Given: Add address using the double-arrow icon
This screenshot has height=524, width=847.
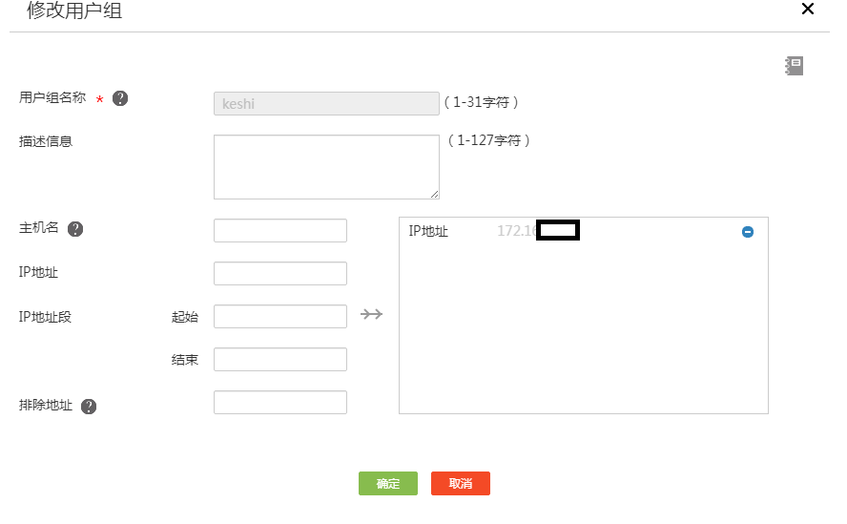Looking at the screenshot, I should click(372, 314).
